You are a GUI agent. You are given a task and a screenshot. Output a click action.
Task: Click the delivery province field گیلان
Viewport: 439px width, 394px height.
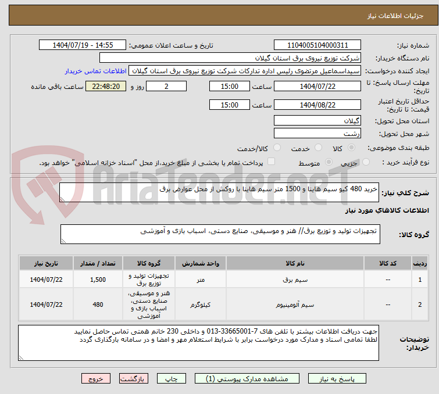tap(317, 121)
